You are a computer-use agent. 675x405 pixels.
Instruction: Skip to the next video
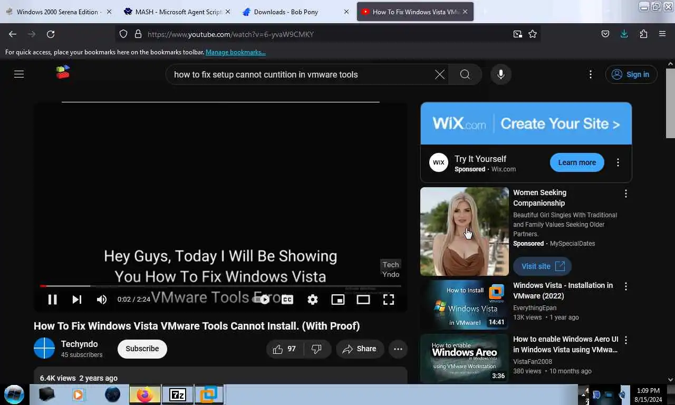point(77,300)
